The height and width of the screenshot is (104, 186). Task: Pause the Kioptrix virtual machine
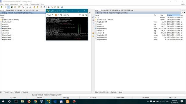(56, 15)
